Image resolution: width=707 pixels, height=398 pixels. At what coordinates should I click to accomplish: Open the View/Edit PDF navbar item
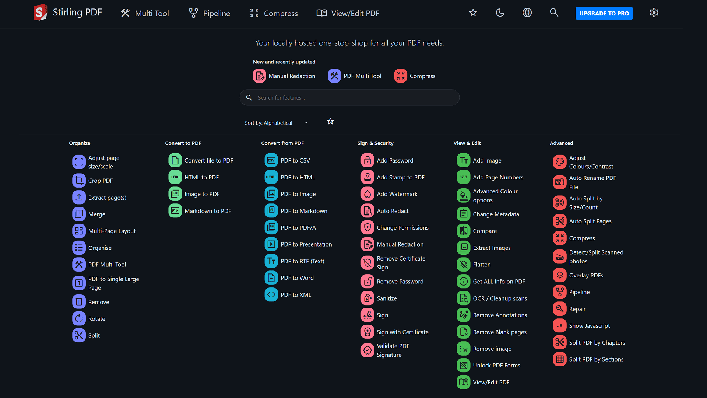348,13
